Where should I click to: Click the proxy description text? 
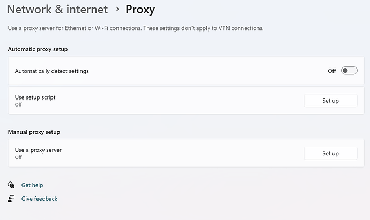pyautogui.click(x=136, y=28)
